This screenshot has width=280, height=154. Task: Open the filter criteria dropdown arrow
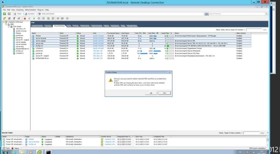coord(244,29)
